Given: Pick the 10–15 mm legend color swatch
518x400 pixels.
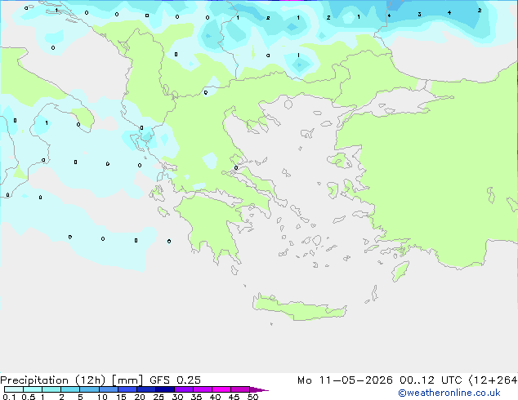Looking at the screenshot, I should coord(108,389).
